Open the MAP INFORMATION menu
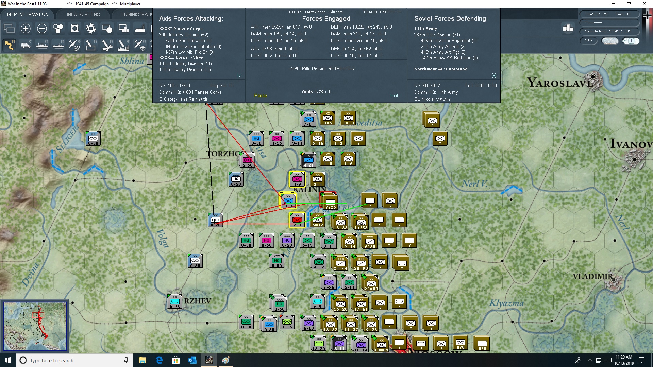The image size is (653, 367). tap(28, 14)
